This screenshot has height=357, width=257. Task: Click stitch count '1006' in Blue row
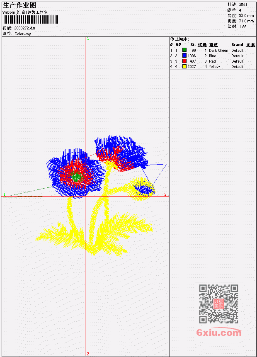tap(192, 56)
